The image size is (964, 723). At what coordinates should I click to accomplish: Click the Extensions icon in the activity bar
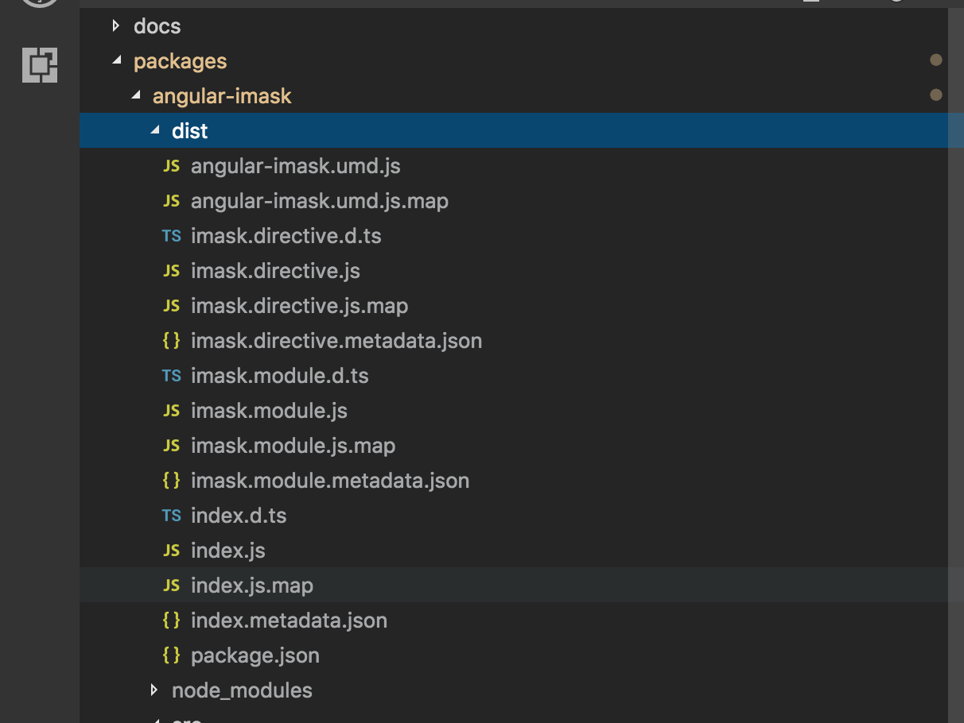[x=39, y=65]
